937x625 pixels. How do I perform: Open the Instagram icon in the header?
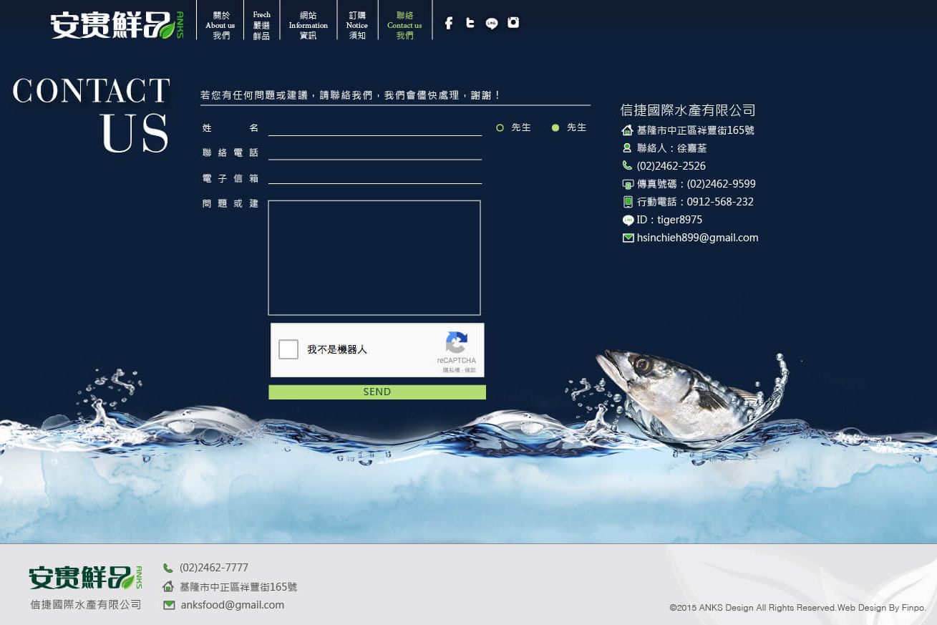pos(513,23)
